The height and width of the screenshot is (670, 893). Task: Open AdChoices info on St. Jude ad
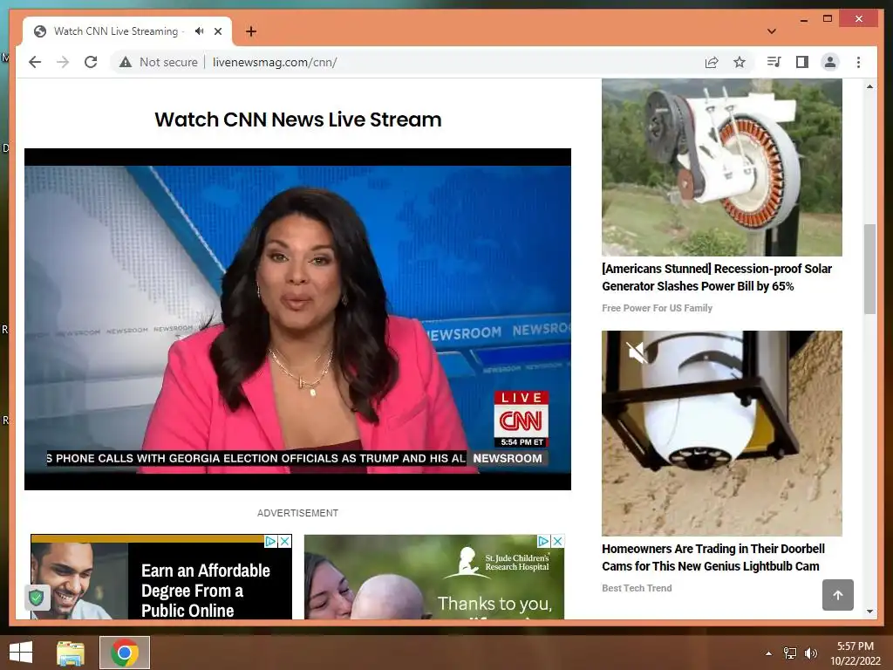(544, 541)
